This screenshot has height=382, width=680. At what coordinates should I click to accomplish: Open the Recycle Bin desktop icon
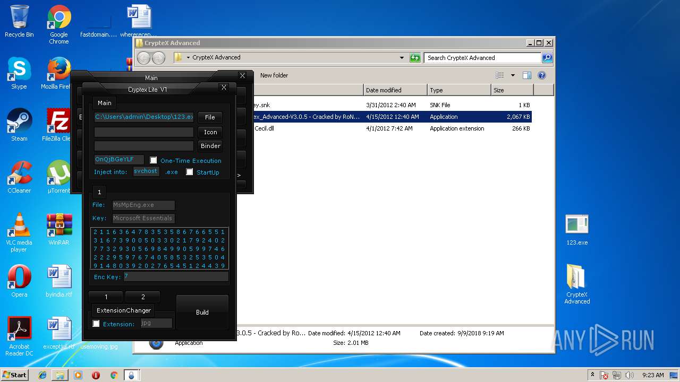[x=19, y=21]
